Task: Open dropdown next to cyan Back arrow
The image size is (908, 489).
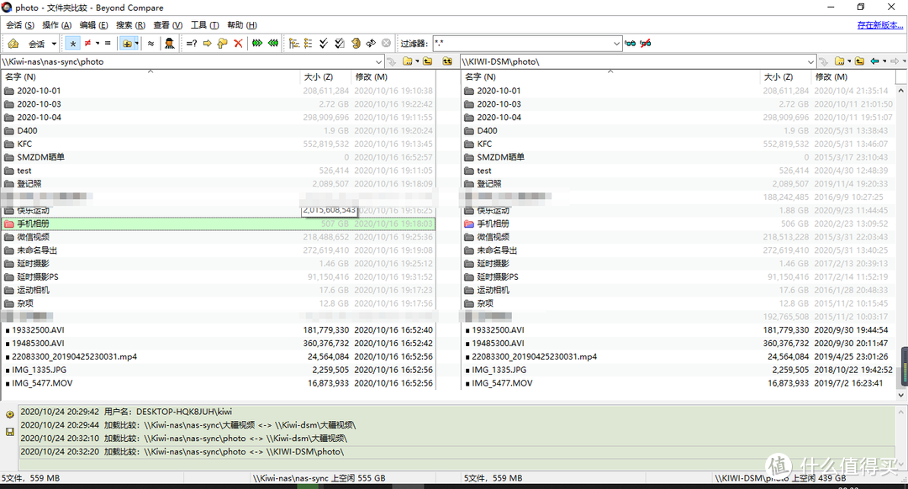Action: pos(884,61)
